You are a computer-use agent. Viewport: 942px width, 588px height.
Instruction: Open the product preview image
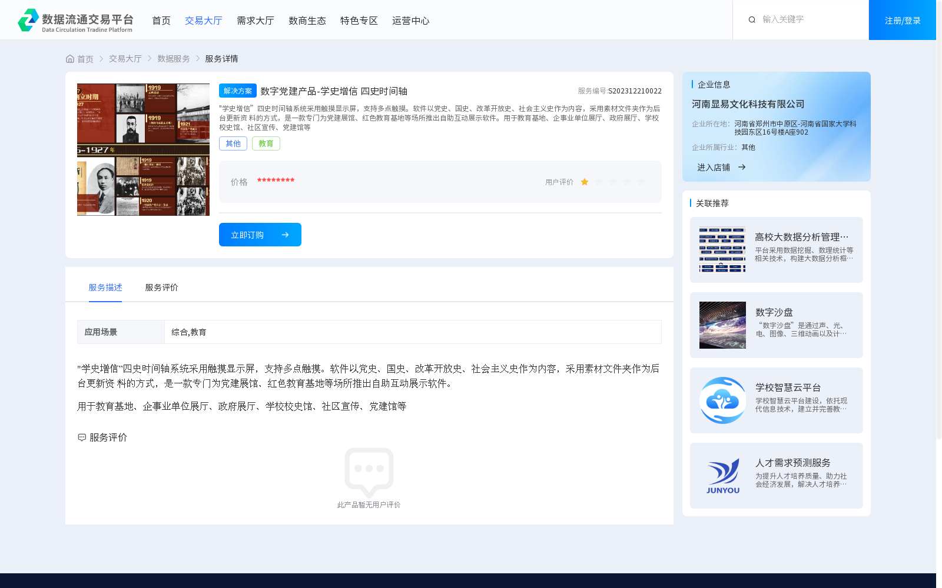(x=143, y=149)
